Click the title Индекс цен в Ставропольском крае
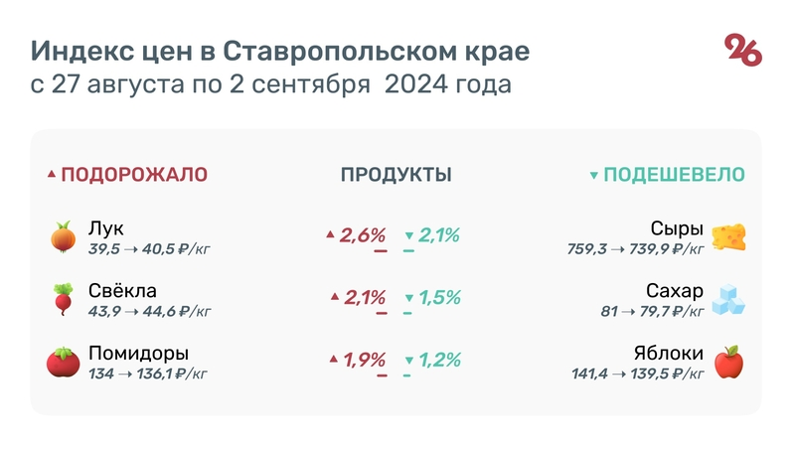Screen dimensions: 795x449 (x=280, y=51)
